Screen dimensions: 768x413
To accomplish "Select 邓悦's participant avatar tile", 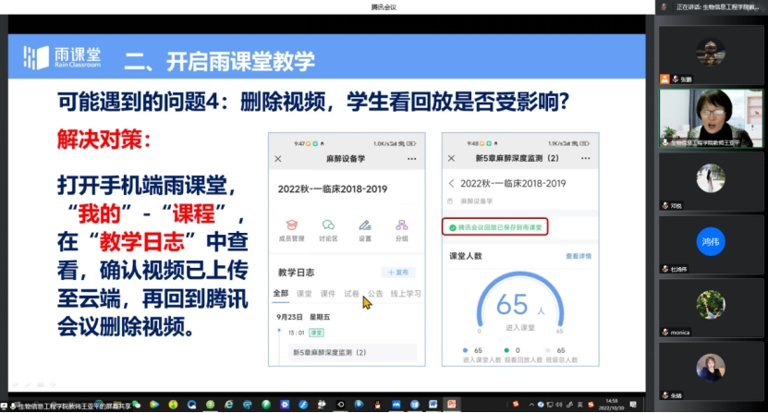I will point(710,181).
